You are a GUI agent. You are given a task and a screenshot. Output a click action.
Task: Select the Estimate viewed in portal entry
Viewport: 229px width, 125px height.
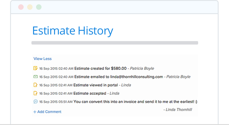tap(95, 85)
